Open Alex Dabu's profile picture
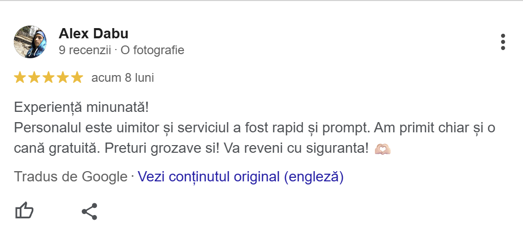Image resolution: width=523 pixels, height=235 pixels. (31, 42)
